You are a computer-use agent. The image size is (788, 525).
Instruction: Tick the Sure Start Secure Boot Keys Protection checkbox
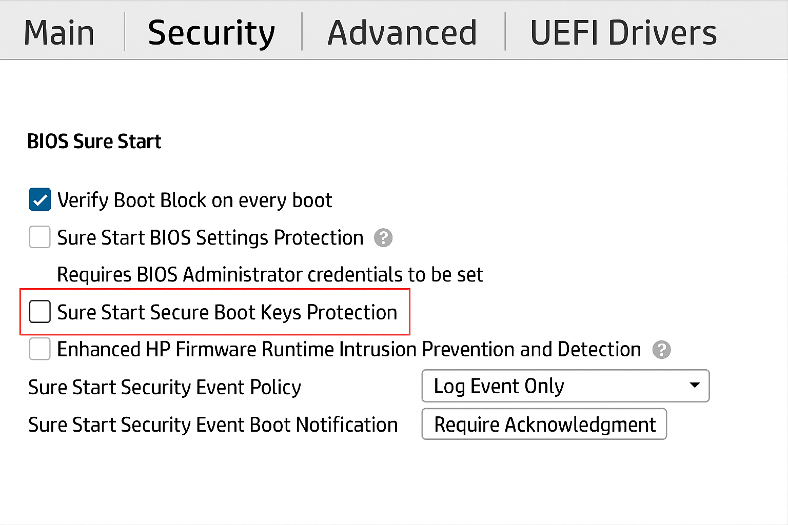[40, 312]
